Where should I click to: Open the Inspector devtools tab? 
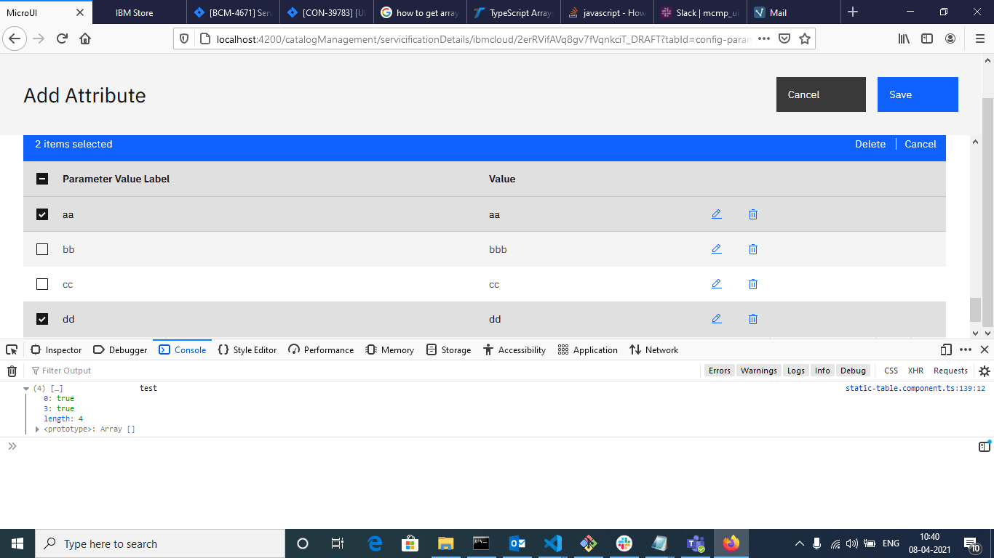click(x=56, y=349)
